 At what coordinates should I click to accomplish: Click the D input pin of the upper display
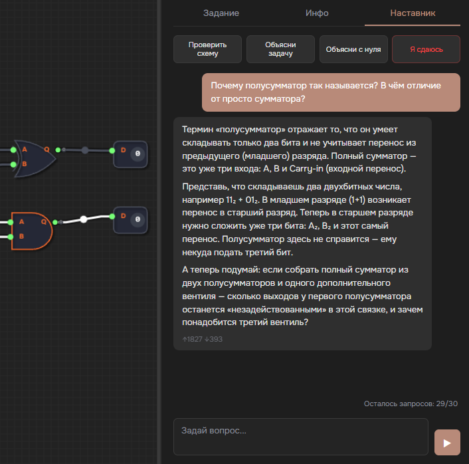112,151
